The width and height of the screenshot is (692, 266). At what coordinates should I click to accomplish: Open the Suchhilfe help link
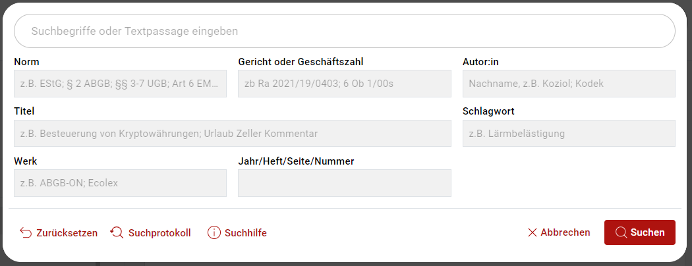245,232
